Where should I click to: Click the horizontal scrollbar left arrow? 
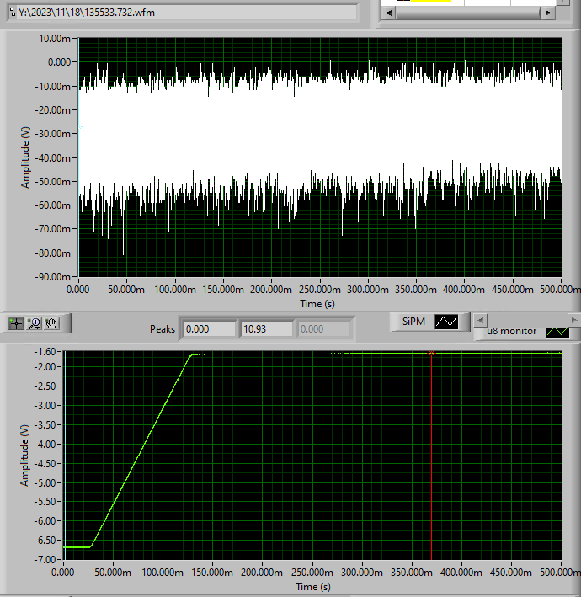coord(388,13)
